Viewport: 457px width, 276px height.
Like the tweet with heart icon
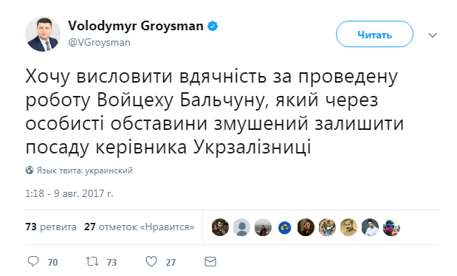[x=151, y=261]
